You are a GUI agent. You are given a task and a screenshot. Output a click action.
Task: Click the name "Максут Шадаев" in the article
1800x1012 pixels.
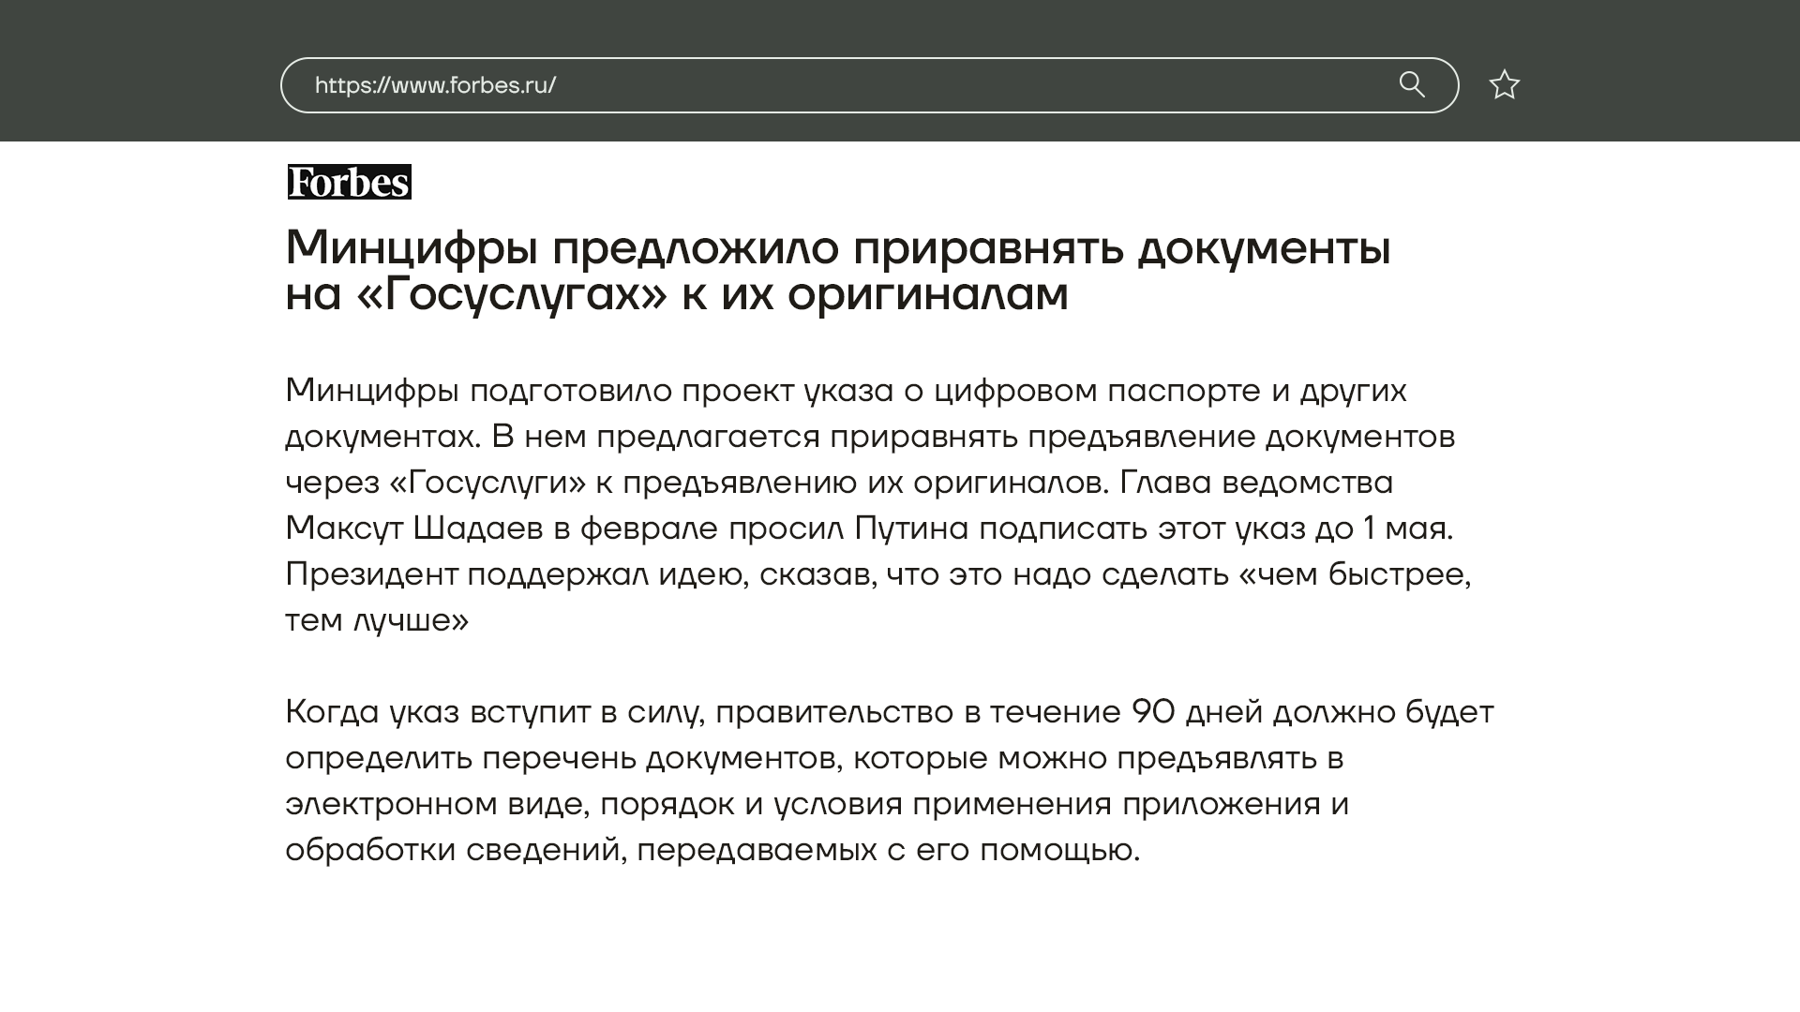click(413, 528)
